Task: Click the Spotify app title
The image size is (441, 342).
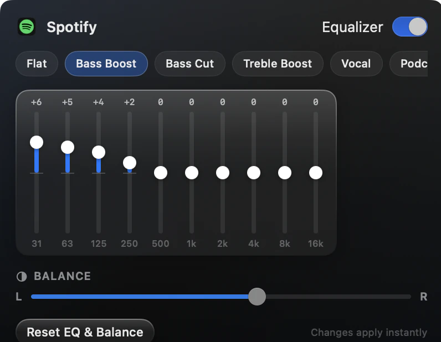Action: [71, 27]
